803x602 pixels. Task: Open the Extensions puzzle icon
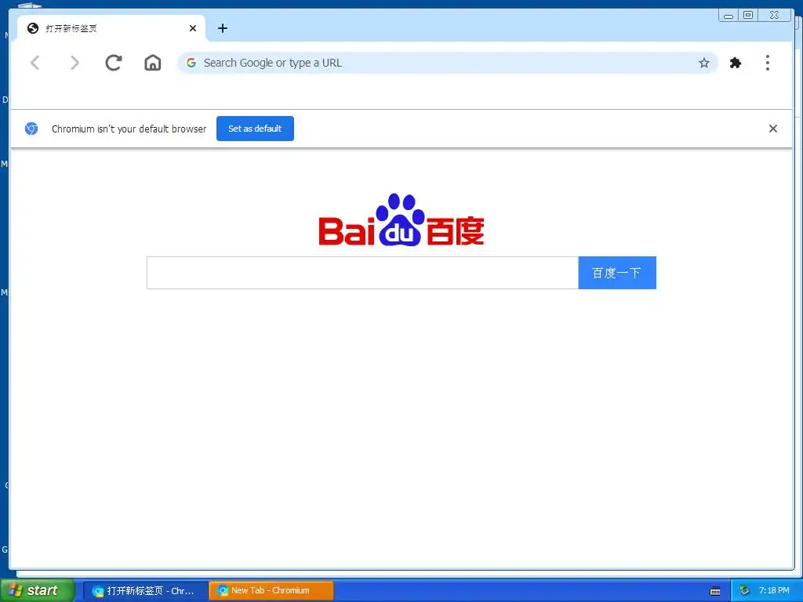736,63
